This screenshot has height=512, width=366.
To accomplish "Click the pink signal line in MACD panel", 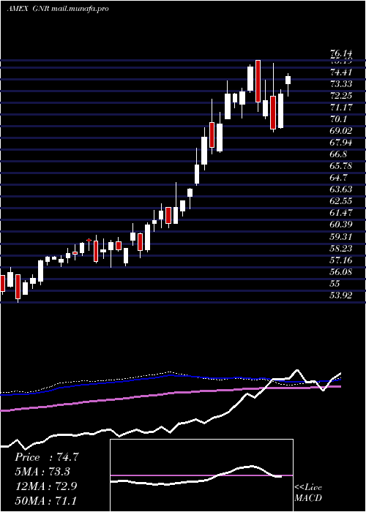I will (201, 475).
